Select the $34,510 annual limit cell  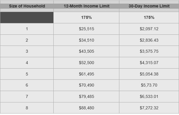click(86, 40)
